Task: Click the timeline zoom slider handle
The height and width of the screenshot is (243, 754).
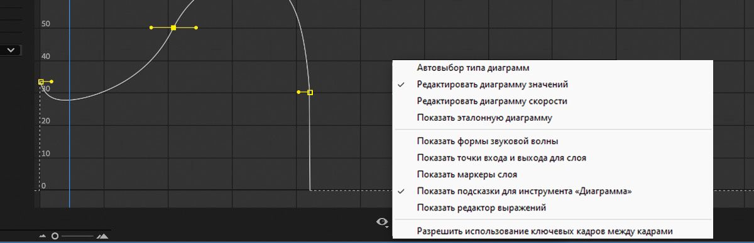Action: 55,236
